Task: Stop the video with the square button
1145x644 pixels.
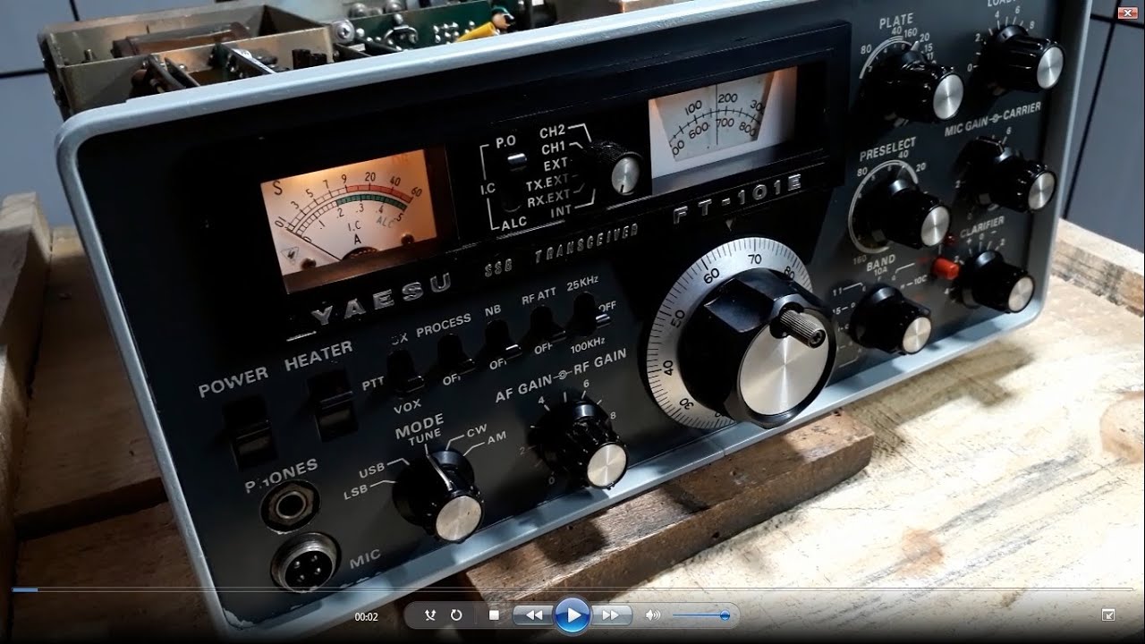Action: point(494,615)
